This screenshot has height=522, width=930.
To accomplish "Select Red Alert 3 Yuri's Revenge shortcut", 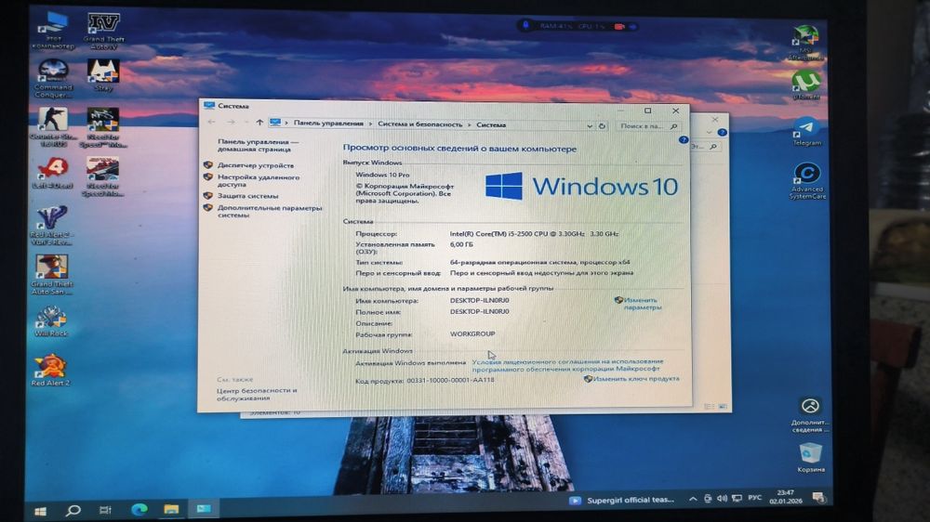I will [x=51, y=226].
